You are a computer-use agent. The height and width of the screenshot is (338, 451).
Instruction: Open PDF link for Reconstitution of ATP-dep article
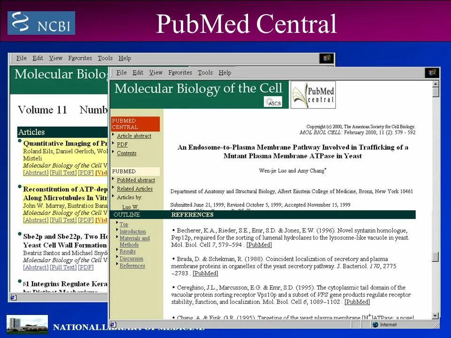pyautogui.click(x=86, y=220)
